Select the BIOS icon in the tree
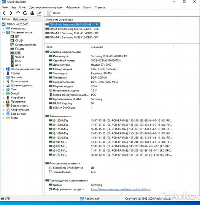This screenshot has width=200, height=205. [x=12, y=61]
